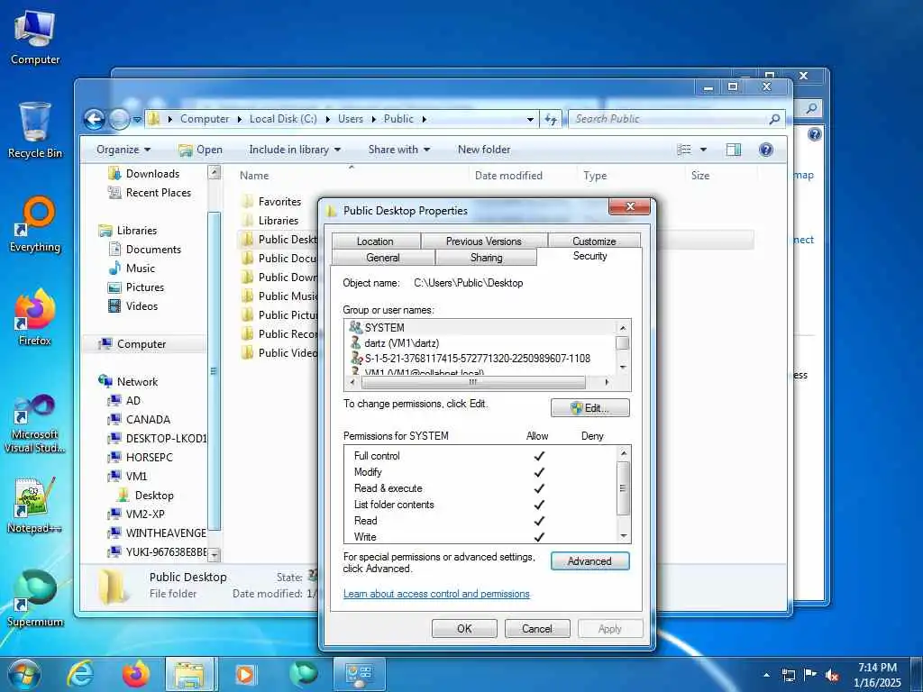Open Learn about access control and permissions link
This screenshot has height=692, width=923.
pyautogui.click(x=436, y=594)
